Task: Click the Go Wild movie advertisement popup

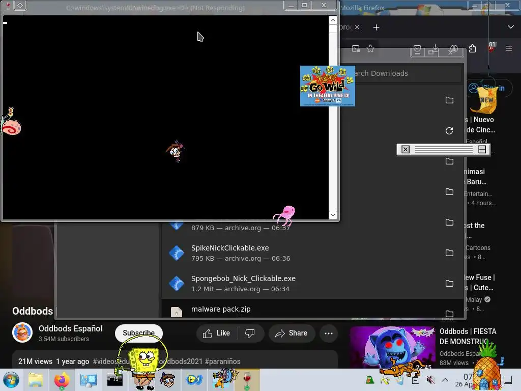Action: 328,86
